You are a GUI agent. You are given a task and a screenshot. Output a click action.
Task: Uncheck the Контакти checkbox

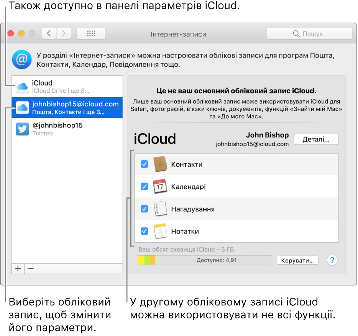pos(144,164)
